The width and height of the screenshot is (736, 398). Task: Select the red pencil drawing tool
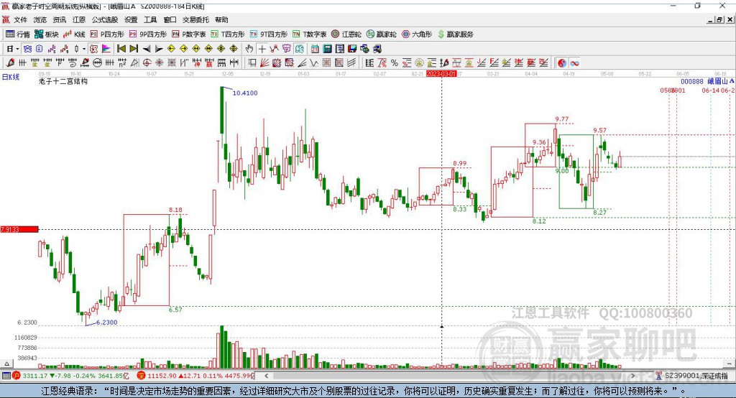click(x=10, y=63)
